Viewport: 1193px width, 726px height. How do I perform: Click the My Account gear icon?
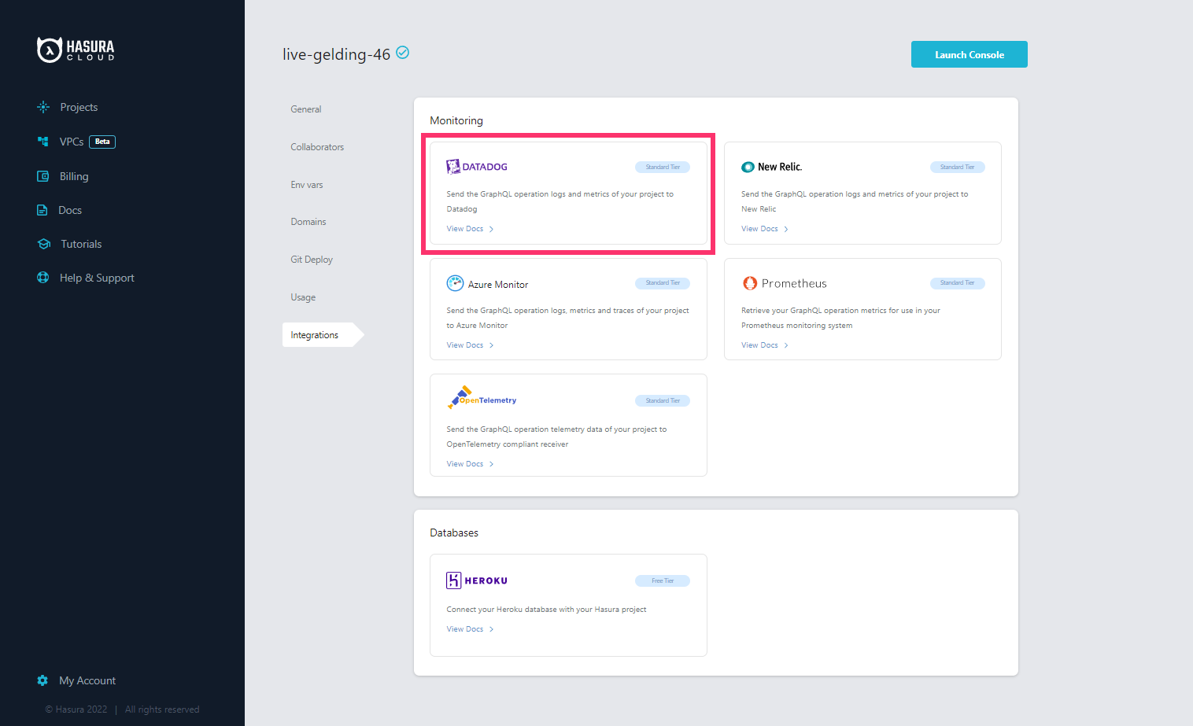pyautogui.click(x=42, y=680)
